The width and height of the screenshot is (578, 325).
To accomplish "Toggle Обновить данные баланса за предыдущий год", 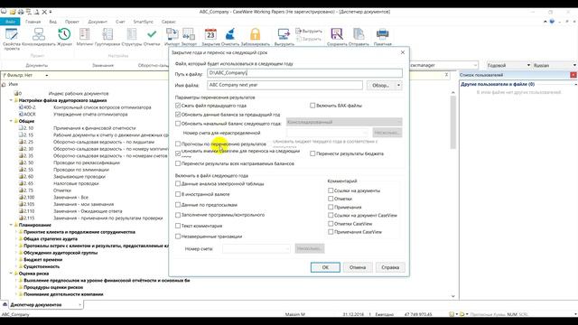I will point(178,115).
